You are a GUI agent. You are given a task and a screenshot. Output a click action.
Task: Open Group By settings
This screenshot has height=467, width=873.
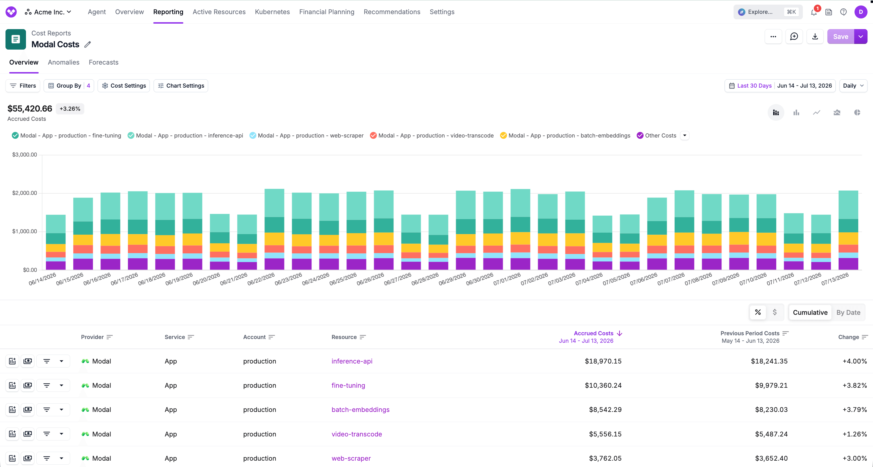point(69,86)
